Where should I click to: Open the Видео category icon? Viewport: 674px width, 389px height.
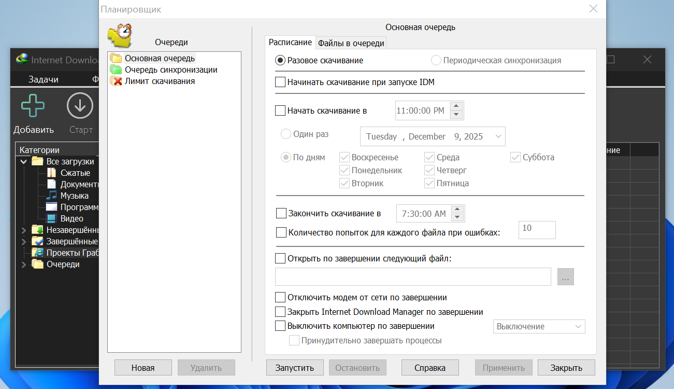[51, 219]
